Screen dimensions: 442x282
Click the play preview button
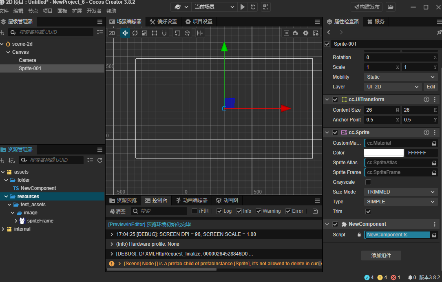[243, 7]
